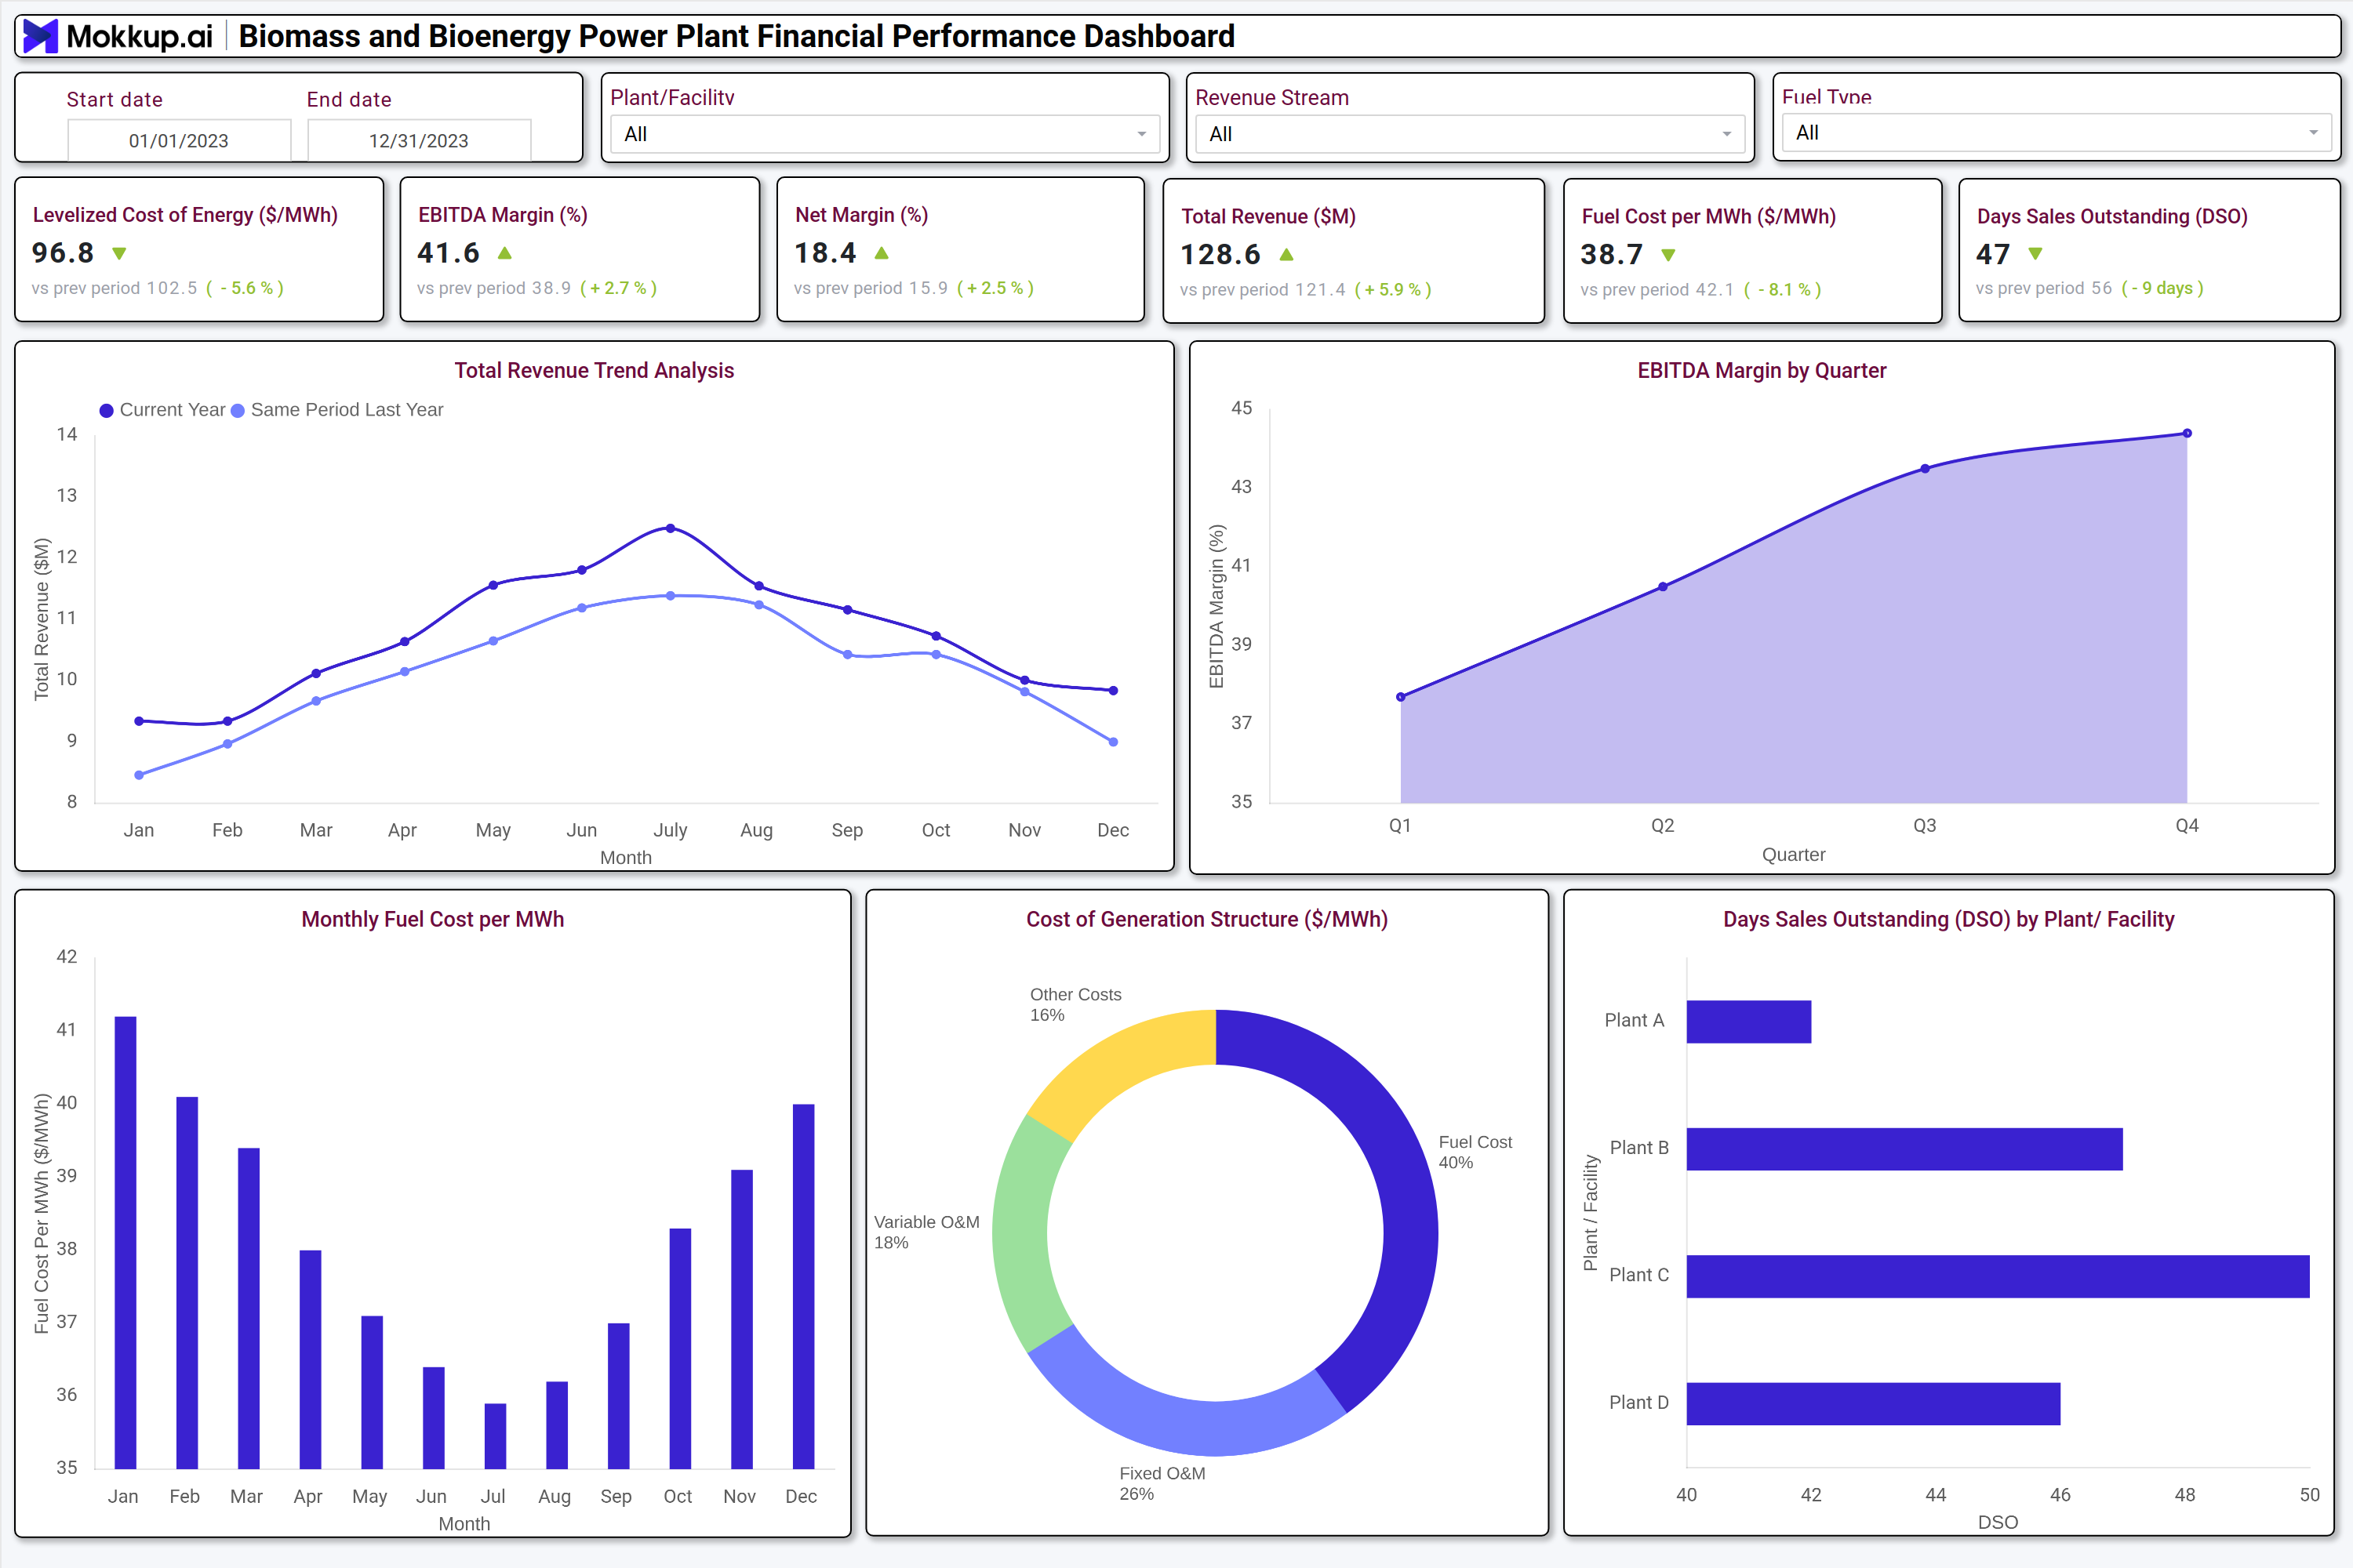Click the '38.7' Fuel Cost value
Viewport: 2353px width, 1568px height.
tap(1612, 255)
